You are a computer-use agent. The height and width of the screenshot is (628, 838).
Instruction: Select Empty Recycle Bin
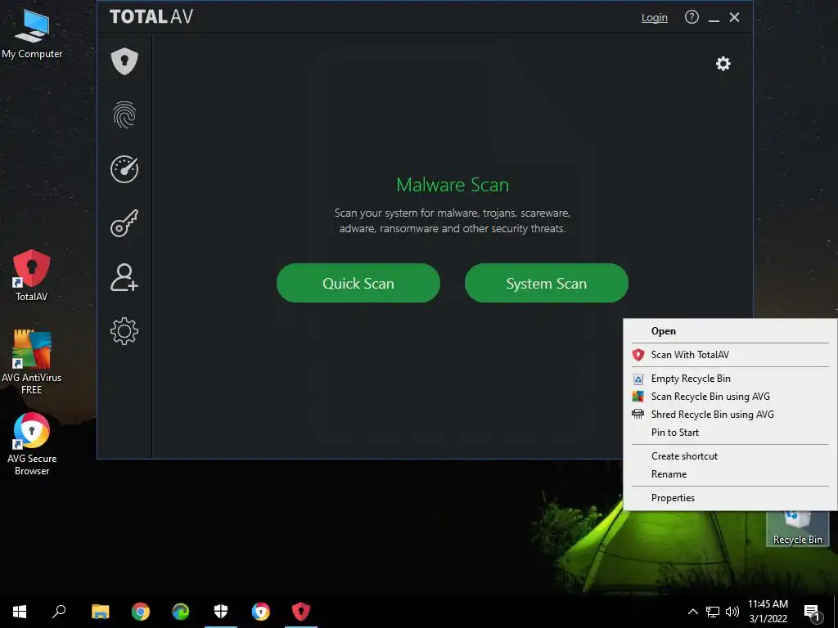(730, 379)
